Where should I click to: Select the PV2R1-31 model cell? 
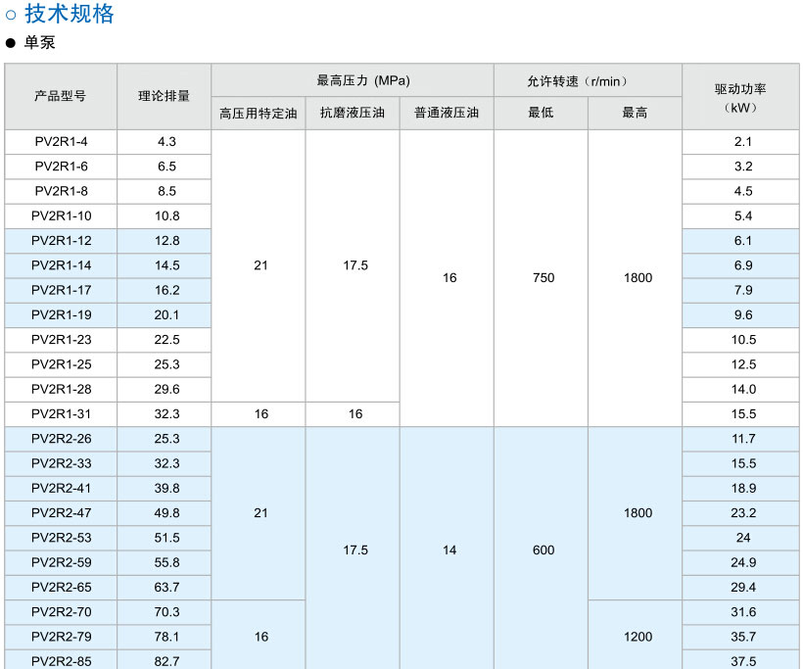pos(61,414)
